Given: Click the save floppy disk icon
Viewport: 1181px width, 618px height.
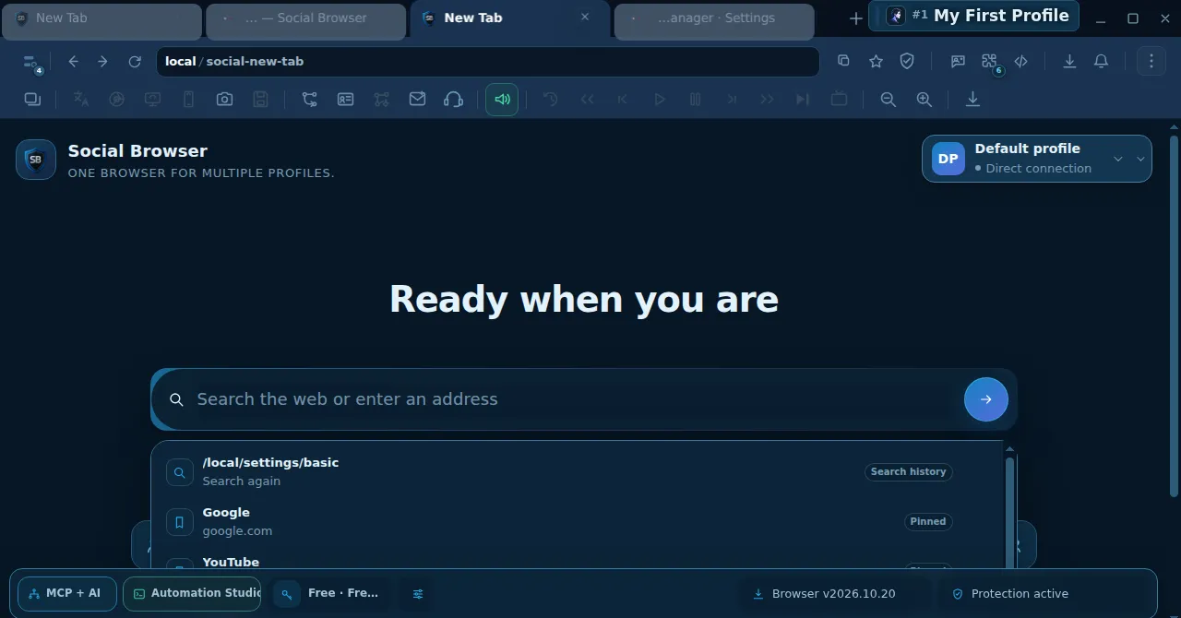Looking at the screenshot, I should [260, 100].
